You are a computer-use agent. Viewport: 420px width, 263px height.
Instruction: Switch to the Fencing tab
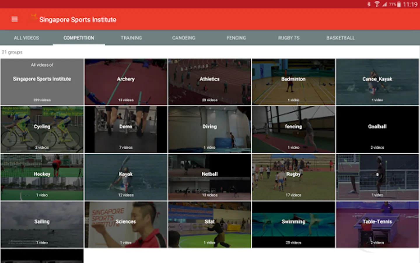coord(236,38)
